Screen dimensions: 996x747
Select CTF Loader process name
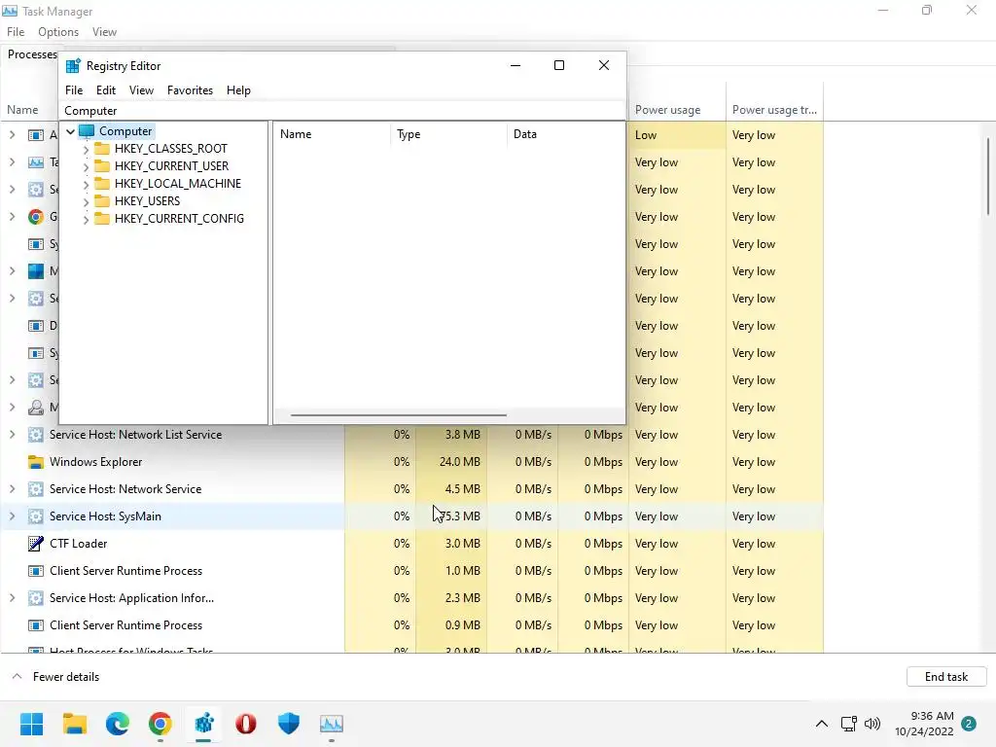tap(79, 544)
